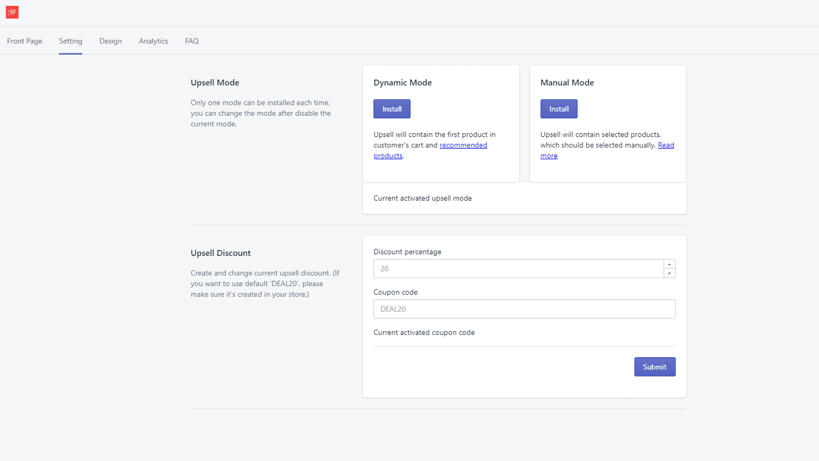Click the Upsell Mode heading
The image size is (819, 461).
pyautogui.click(x=214, y=82)
